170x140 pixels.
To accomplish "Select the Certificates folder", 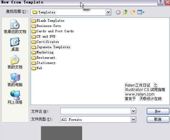I will click(45, 42).
